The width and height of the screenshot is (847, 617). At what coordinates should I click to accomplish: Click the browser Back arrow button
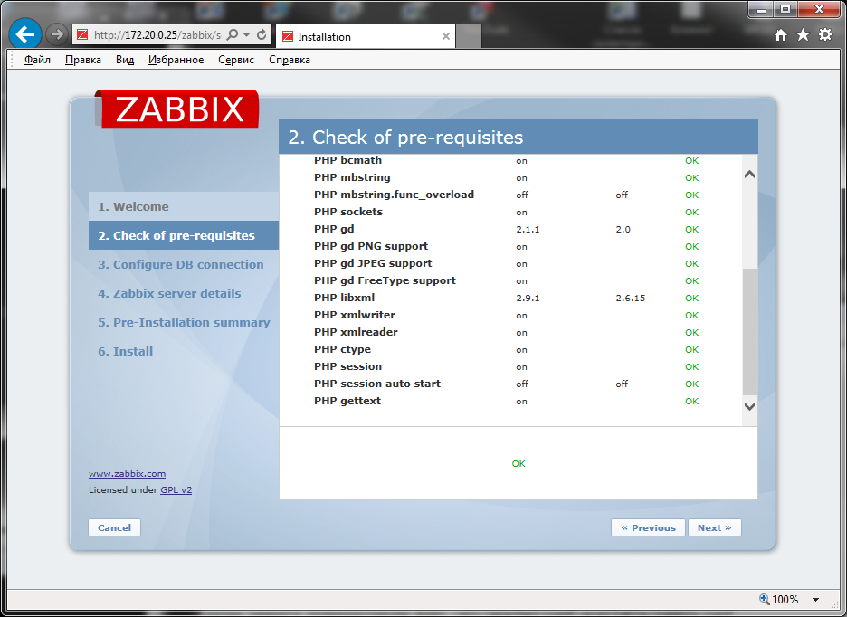tap(24, 34)
